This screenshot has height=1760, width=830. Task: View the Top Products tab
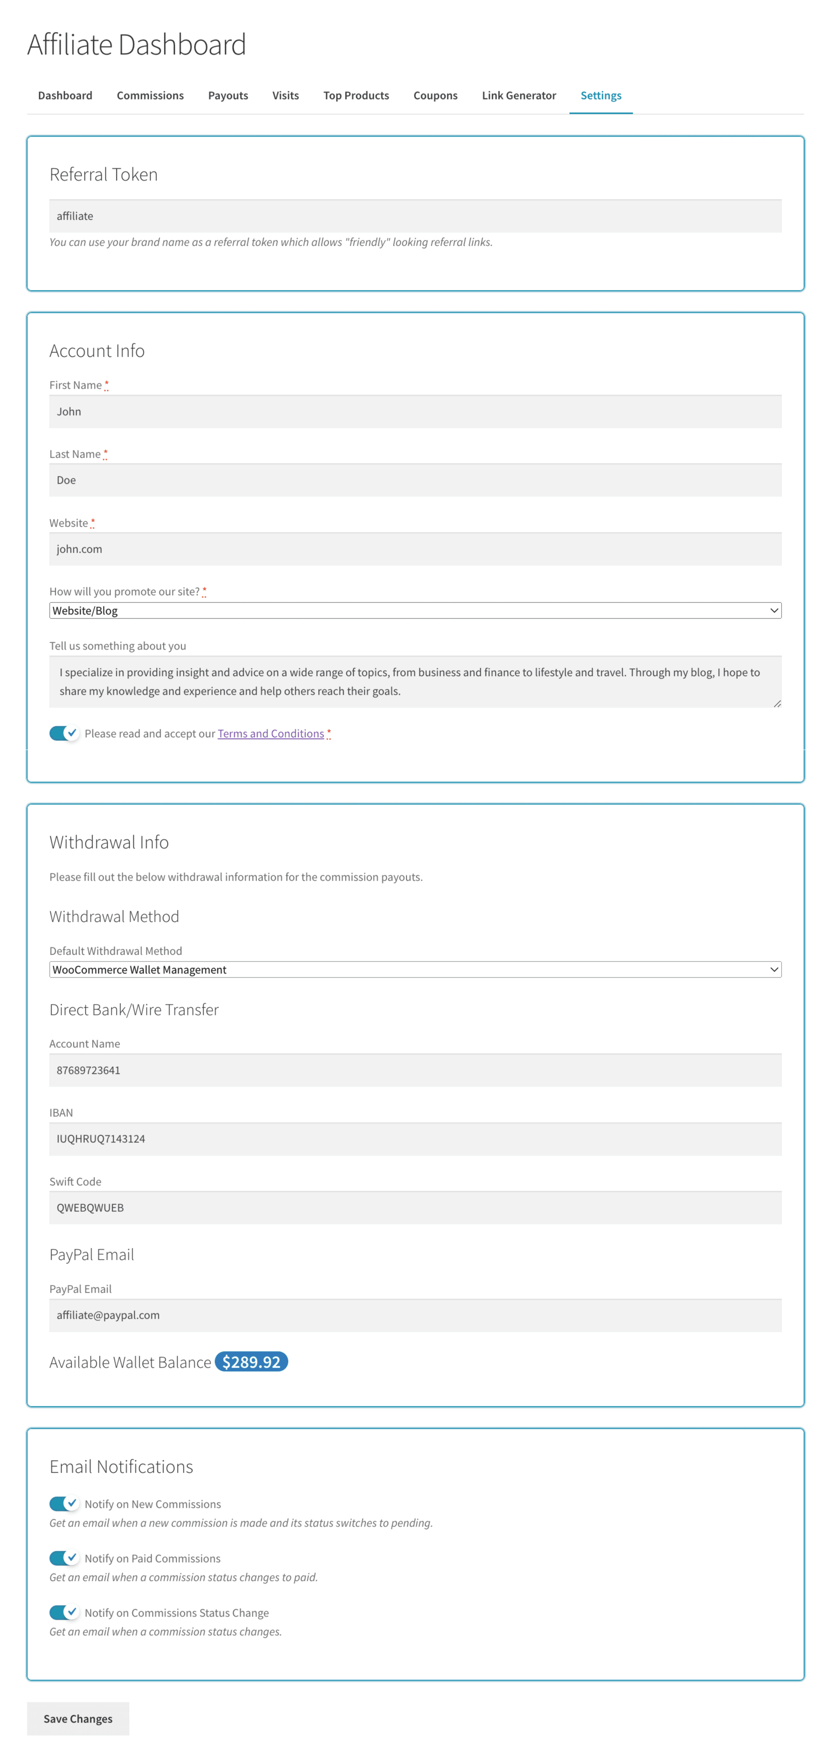point(356,95)
